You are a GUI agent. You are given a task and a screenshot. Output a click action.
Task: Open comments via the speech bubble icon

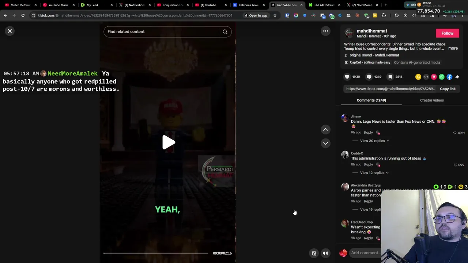(x=369, y=77)
